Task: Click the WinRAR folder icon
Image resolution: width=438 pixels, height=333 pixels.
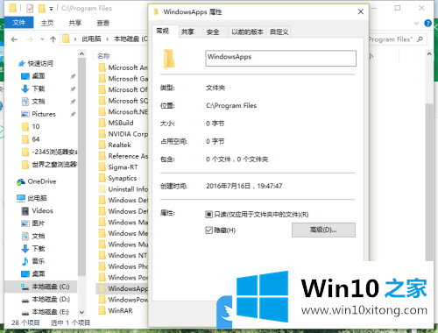Action: point(102,310)
